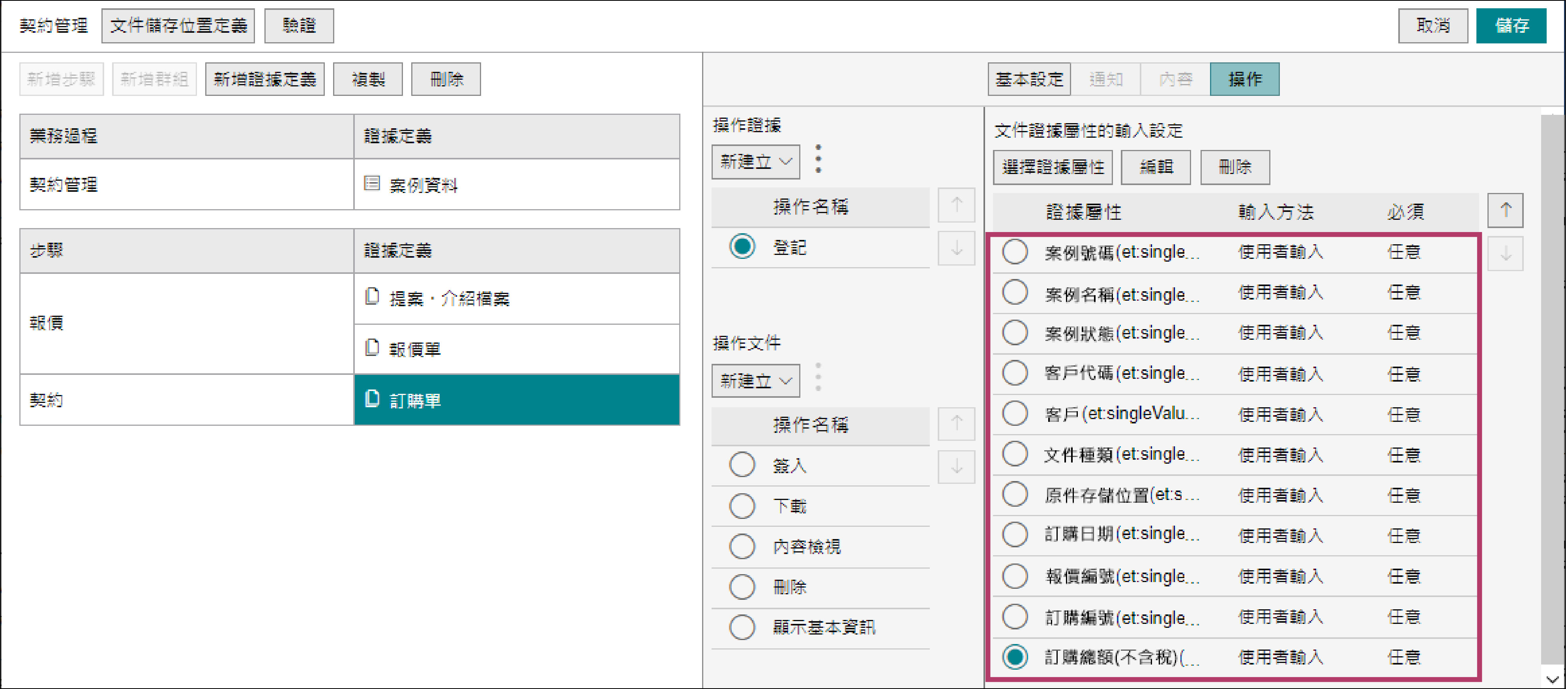Click the 文件儲存位置定義 button
This screenshot has width=1566, height=689.
[178, 26]
